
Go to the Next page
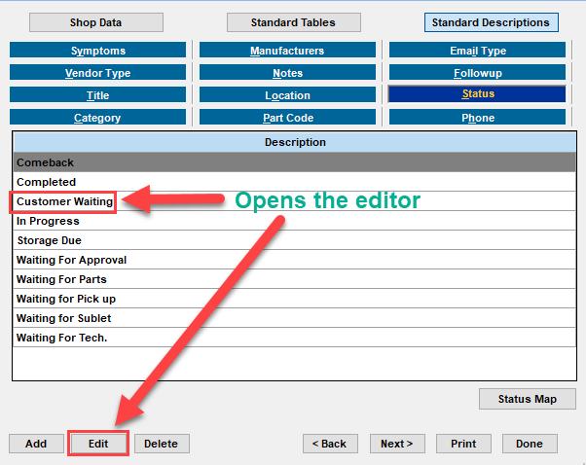pos(396,444)
